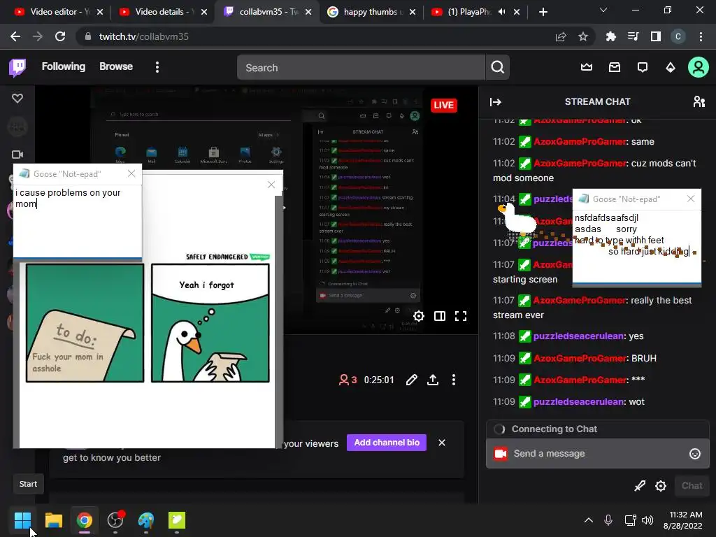Open the Chrome profile C avatar
Screen dimensions: 716x537
pos(678,36)
